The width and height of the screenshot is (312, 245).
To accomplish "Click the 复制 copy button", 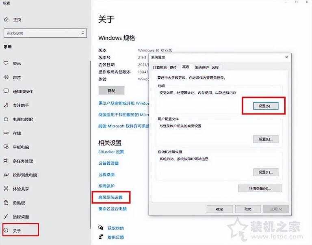I will tap(111, 90).
